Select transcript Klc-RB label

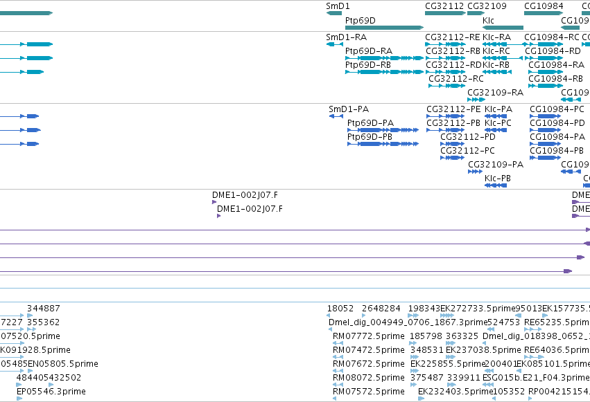coord(496,64)
